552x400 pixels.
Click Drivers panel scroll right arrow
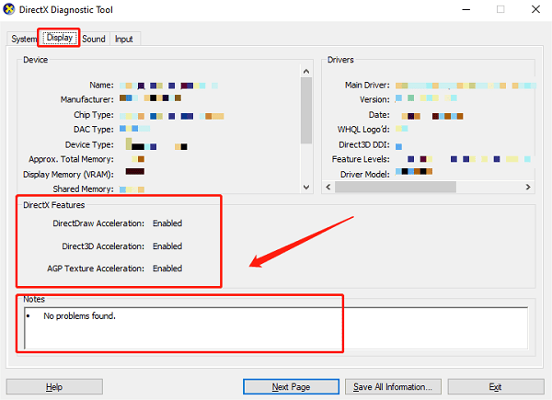(x=528, y=187)
